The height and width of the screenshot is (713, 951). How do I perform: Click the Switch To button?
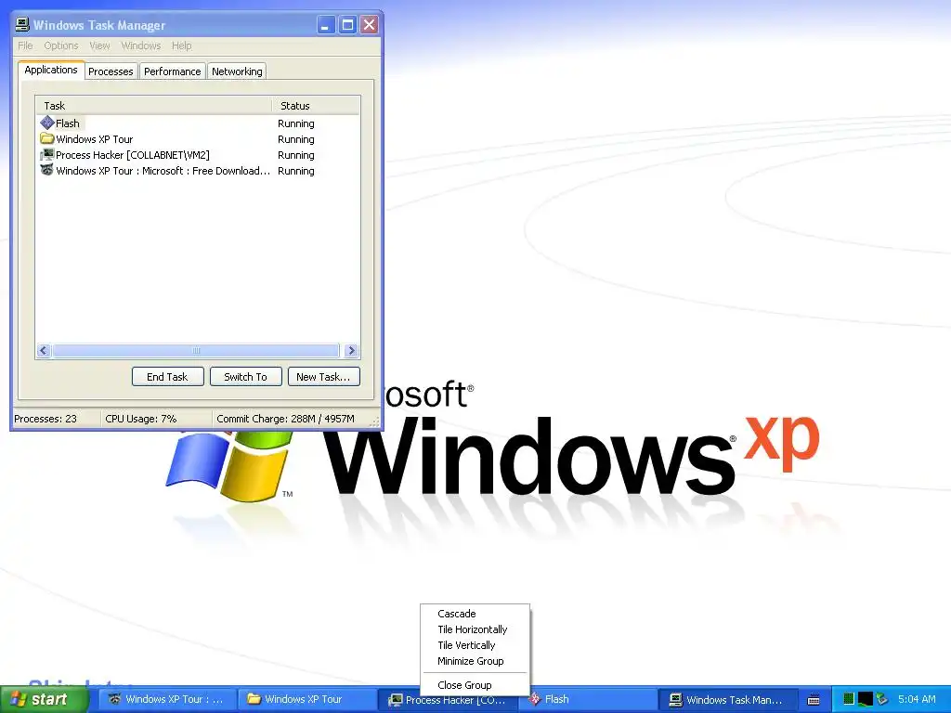click(x=245, y=377)
